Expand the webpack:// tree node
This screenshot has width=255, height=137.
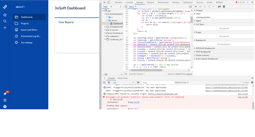[x=105, y=36]
